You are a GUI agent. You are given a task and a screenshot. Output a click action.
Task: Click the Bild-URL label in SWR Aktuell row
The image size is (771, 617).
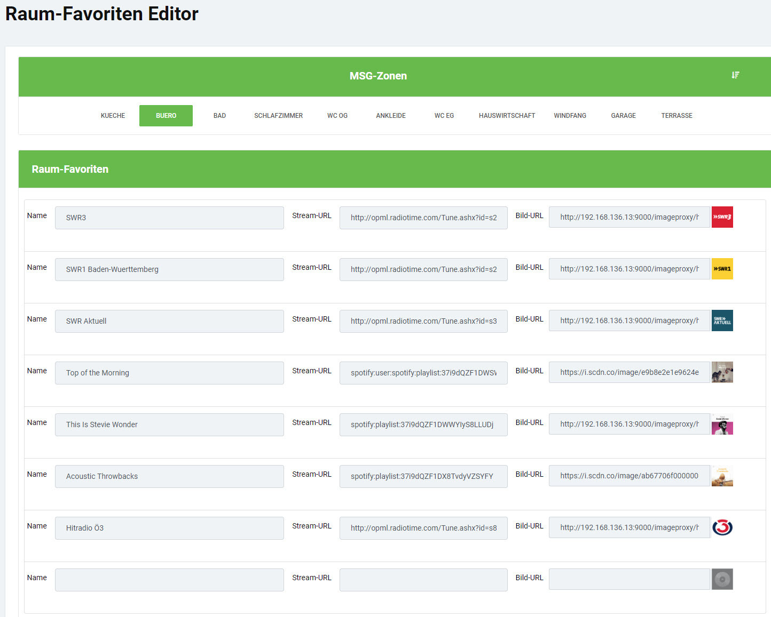pyautogui.click(x=529, y=319)
